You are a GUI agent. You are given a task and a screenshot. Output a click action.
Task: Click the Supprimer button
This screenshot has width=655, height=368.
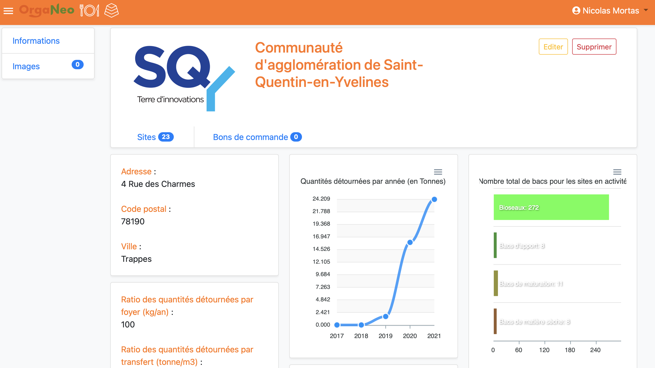594,47
